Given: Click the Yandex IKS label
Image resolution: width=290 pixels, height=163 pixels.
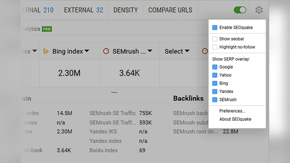Looking at the screenshot, I should click(x=103, y=132).
